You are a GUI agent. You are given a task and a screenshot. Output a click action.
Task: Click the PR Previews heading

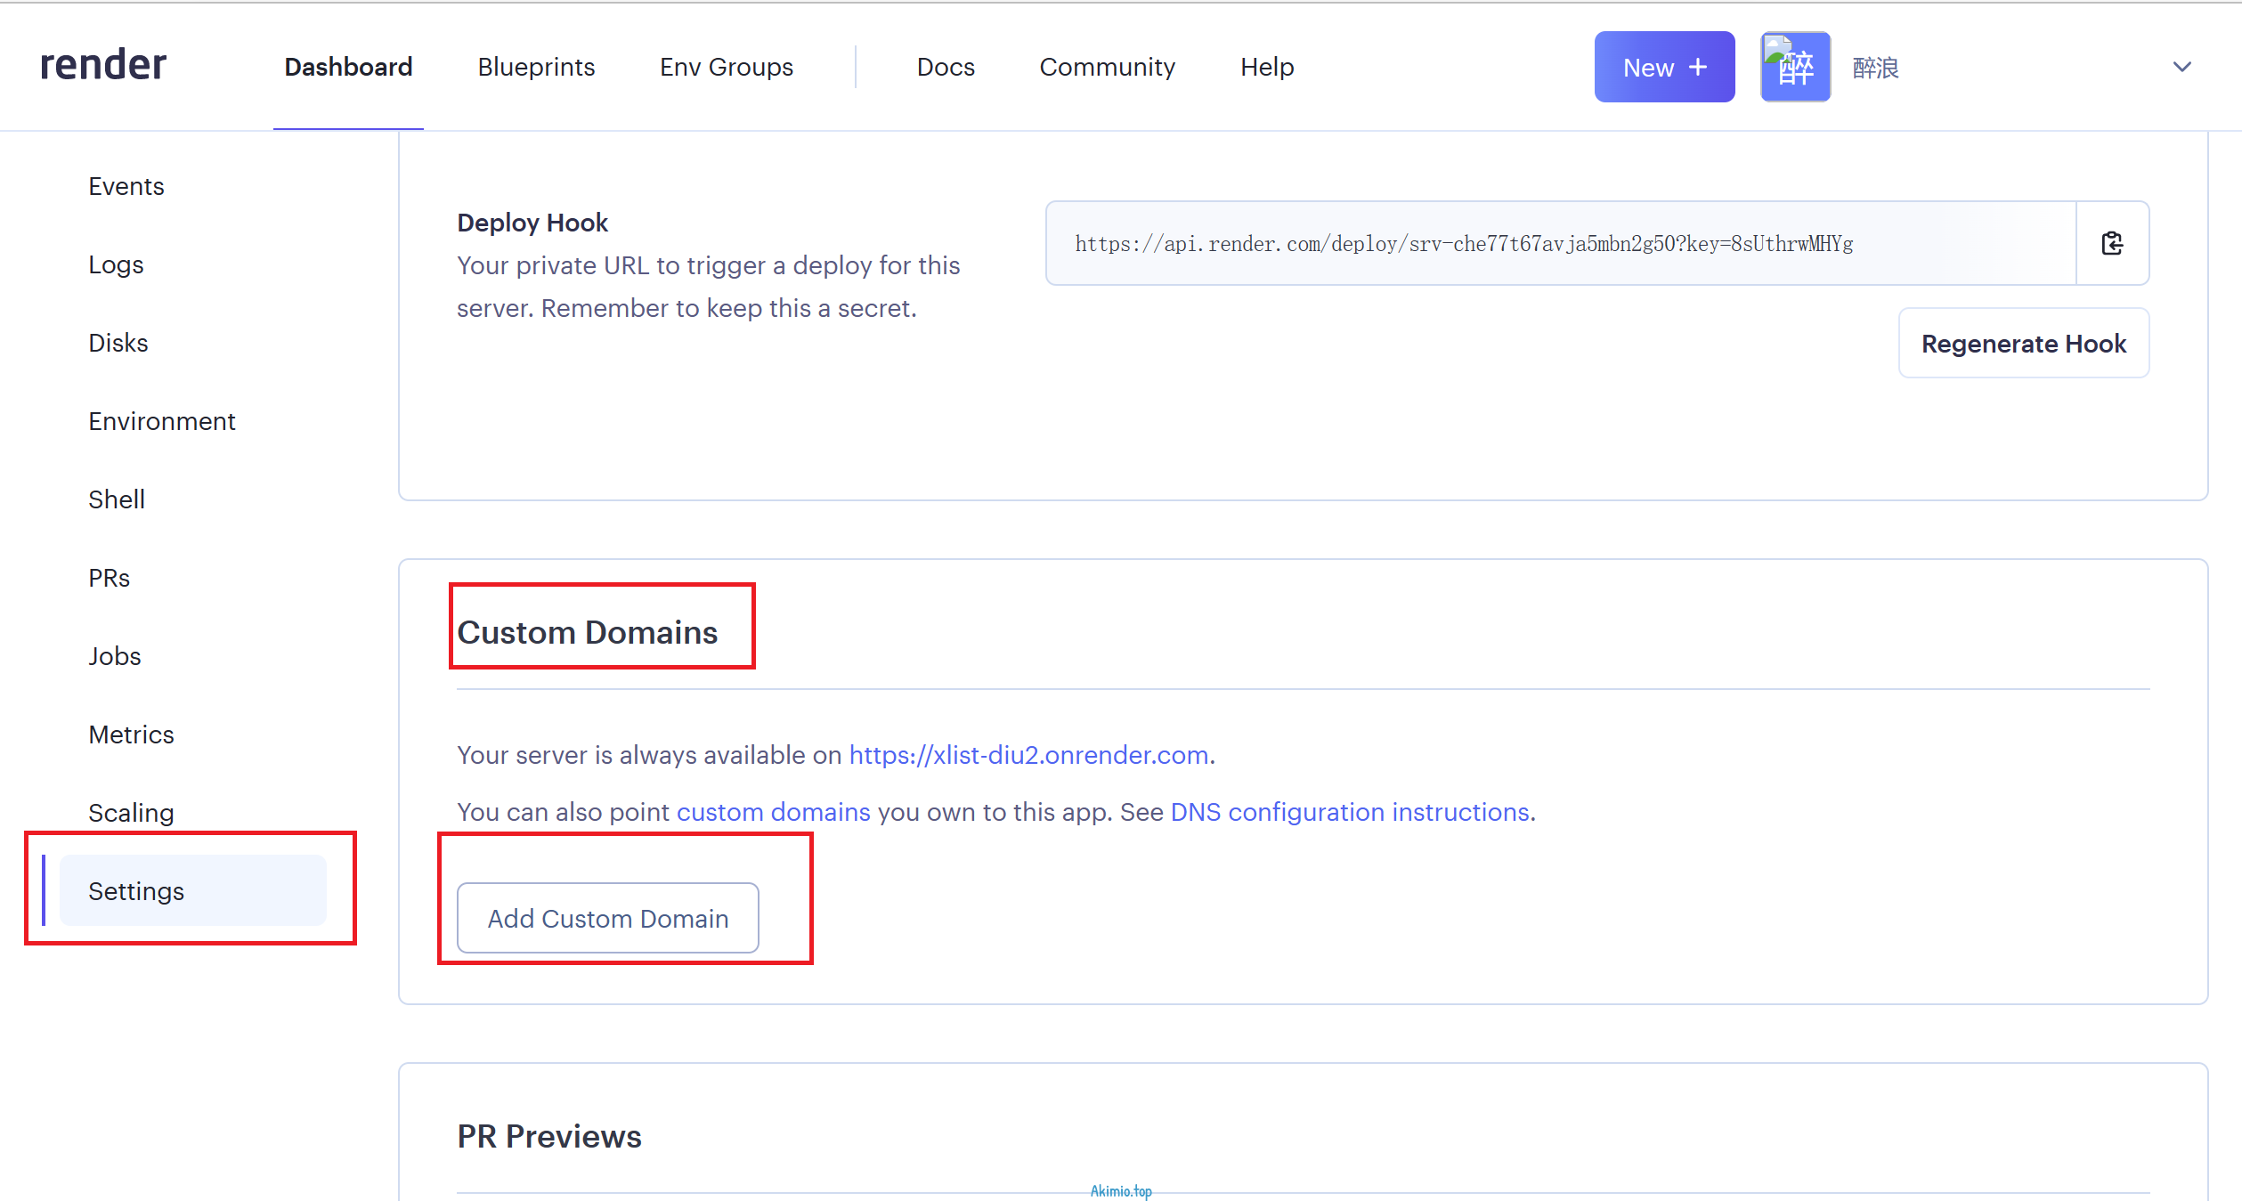pyautogui.click(x=549, y=1136)
